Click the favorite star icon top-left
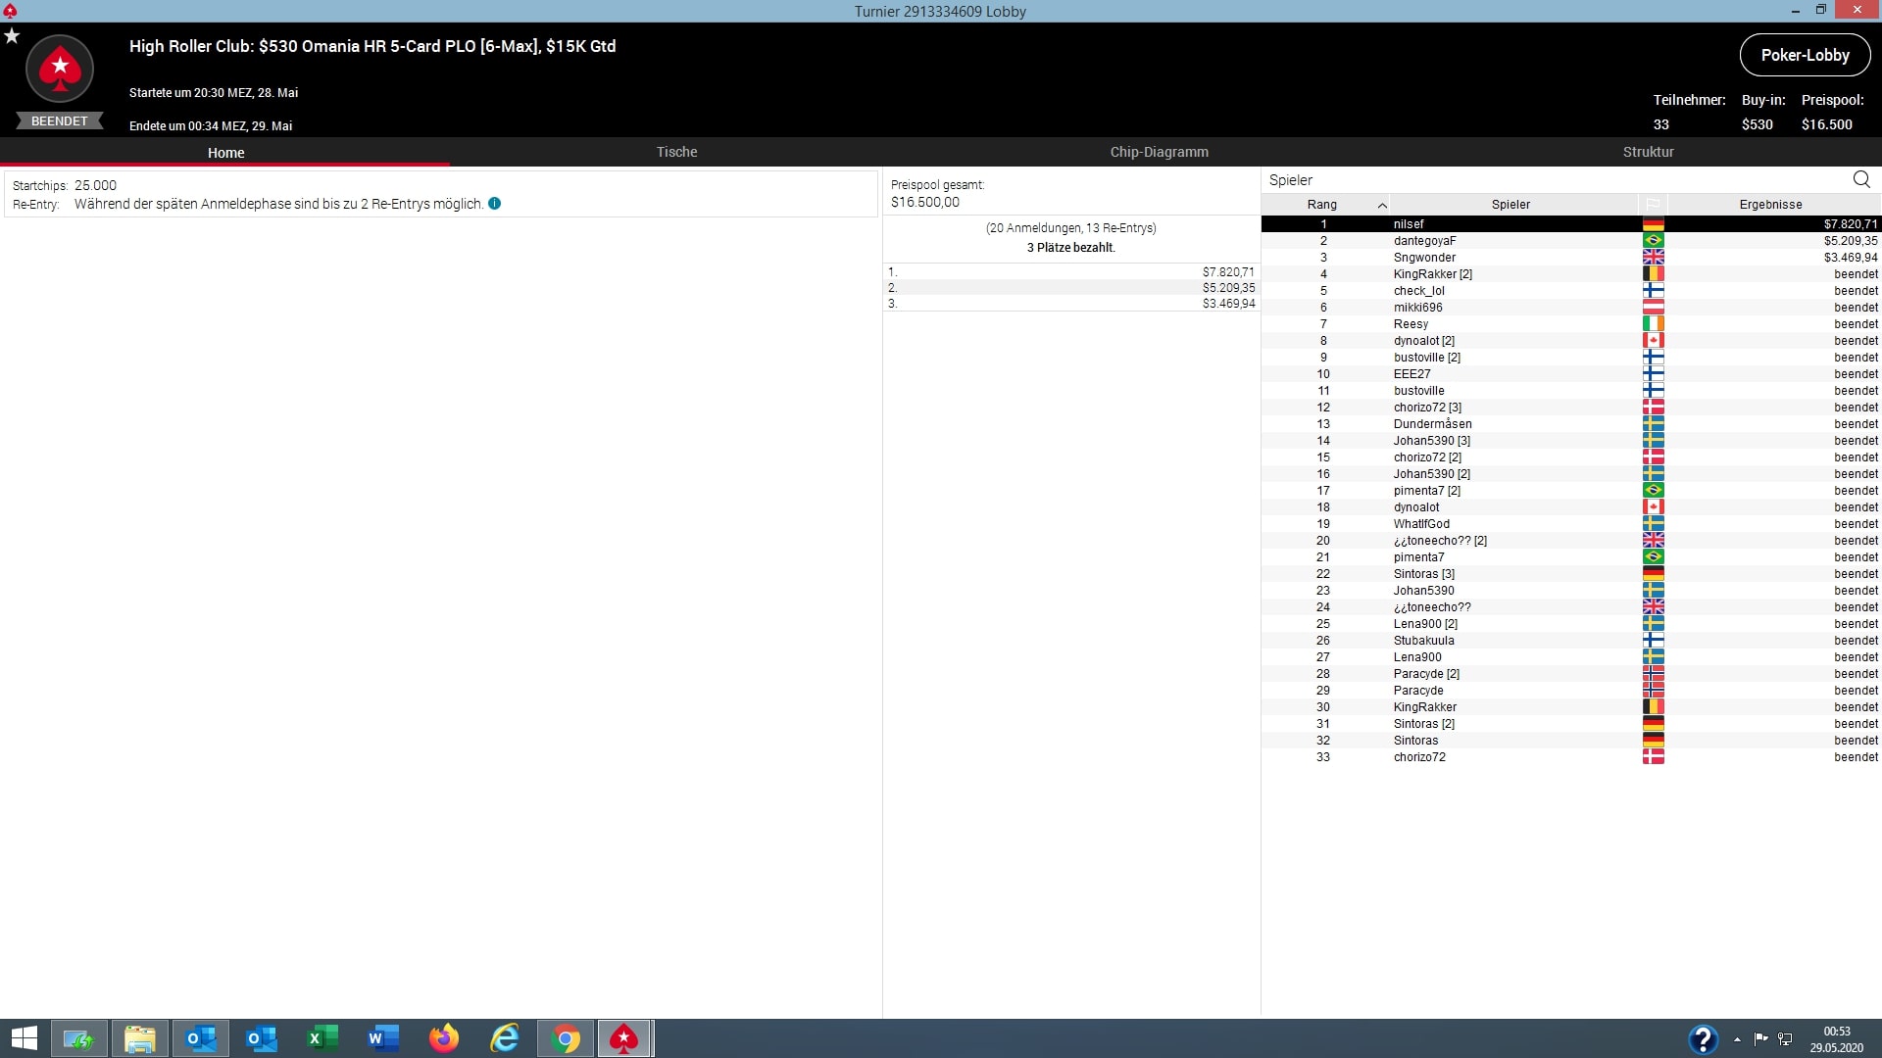 pos(12,36)
